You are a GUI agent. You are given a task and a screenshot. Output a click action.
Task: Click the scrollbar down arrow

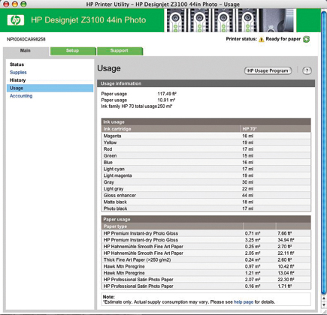click(x=324, y=304)
